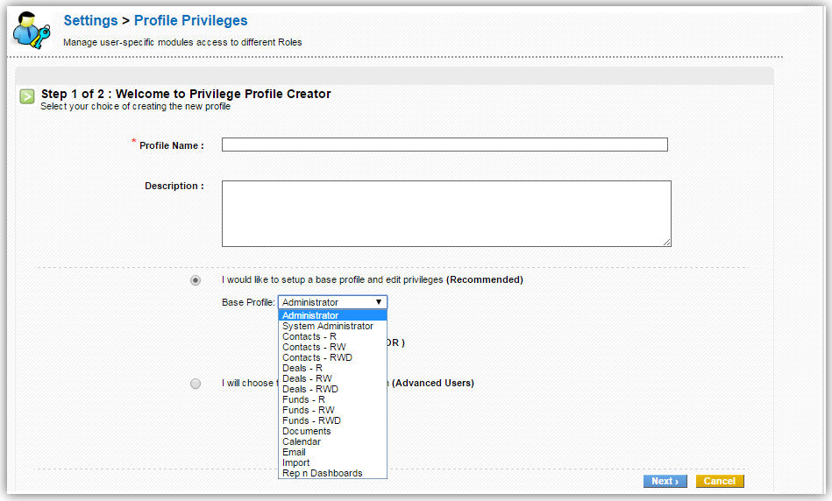Viewport: 832px width, 501px height.
Task: Click the Next button
Action: pyautogui.click(x=665, y=481)
